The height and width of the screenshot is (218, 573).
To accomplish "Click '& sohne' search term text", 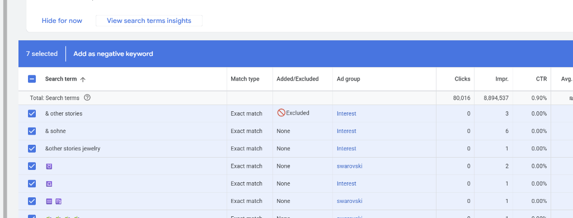I will (55, 131).
